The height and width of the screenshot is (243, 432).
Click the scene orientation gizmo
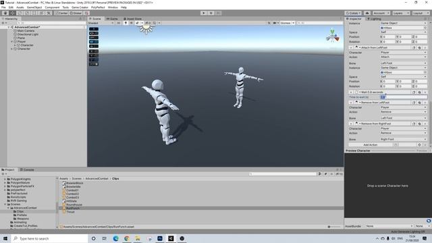coord(333,36)
